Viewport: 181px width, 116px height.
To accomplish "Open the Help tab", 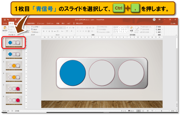I will click(68, 24).
